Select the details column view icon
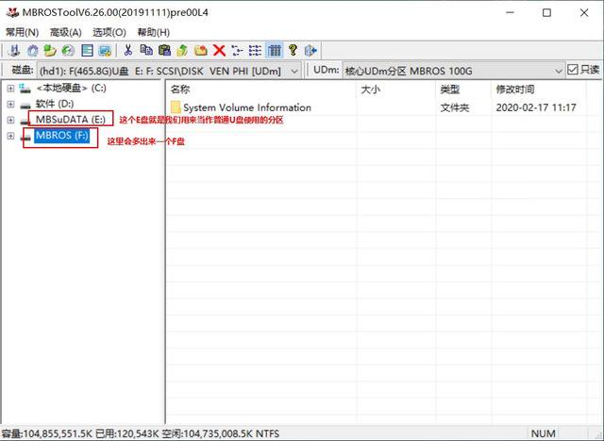 point(275,50)
